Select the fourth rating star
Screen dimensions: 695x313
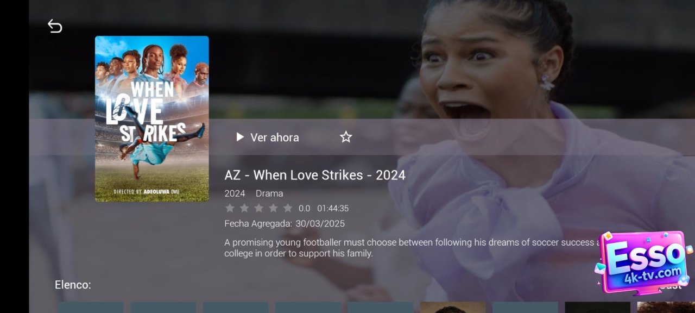click(273, 208)
